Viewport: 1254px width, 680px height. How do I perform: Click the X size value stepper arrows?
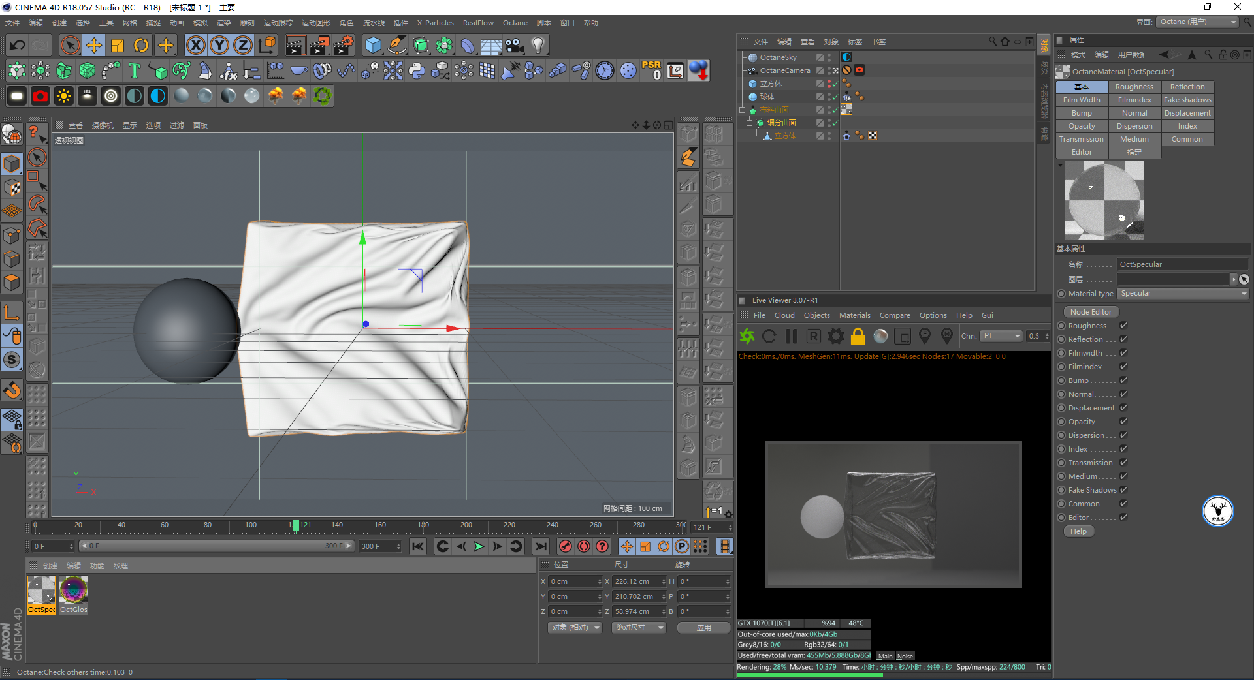[x=664, y=581]
